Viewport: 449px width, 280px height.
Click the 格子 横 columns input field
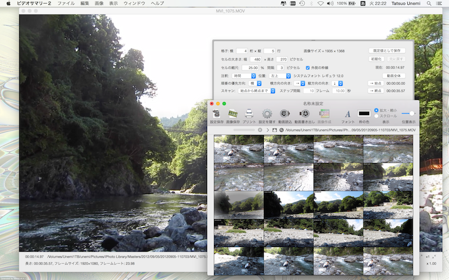(241, 50)
